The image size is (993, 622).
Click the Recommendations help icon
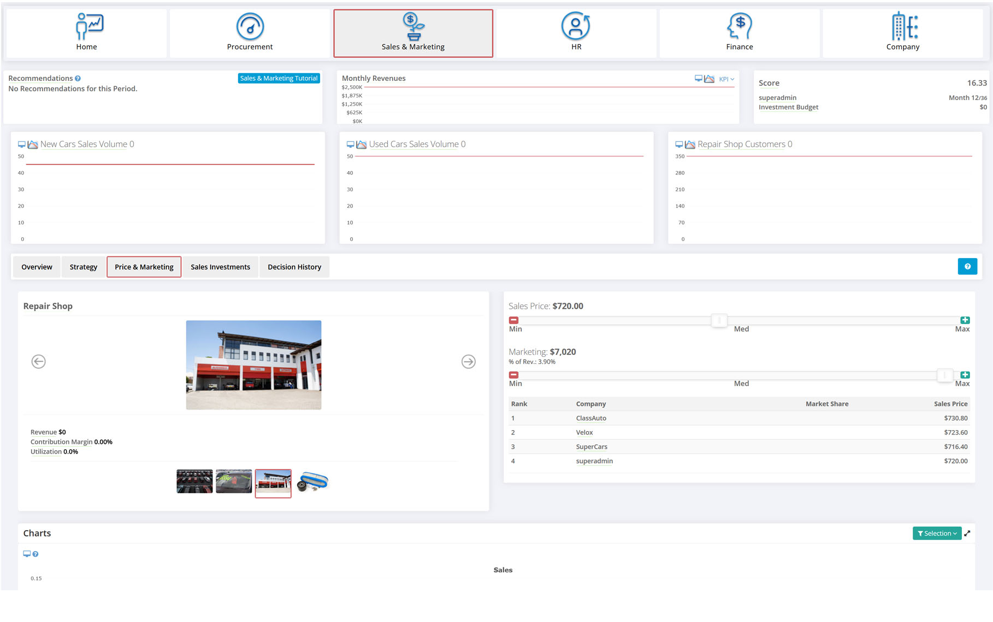tap(78, 79)
